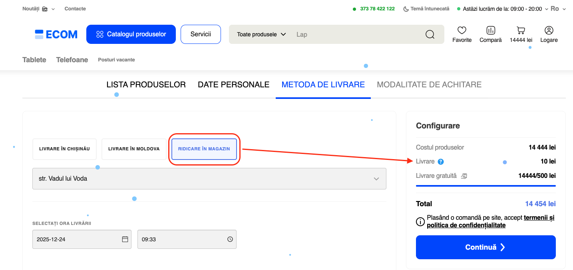
Task: Click the Logare user icon
Action: [549, 30]
